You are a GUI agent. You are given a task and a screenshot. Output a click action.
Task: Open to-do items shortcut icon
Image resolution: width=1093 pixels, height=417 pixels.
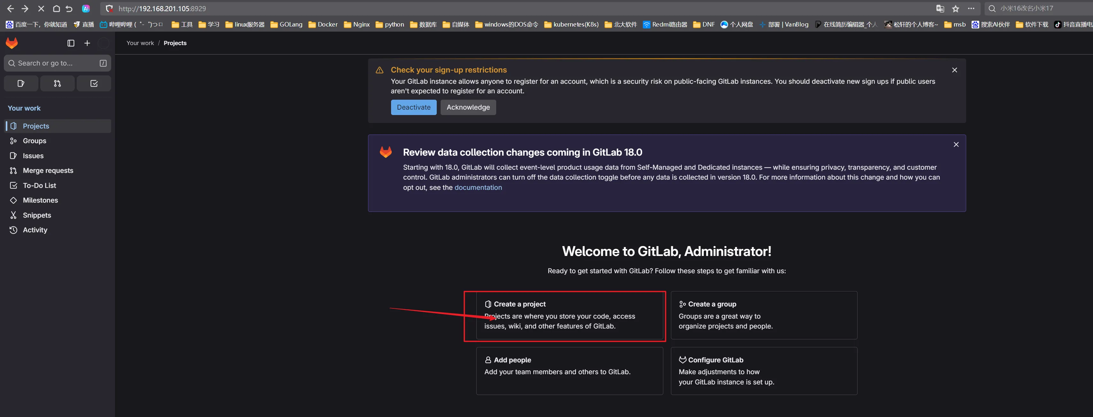click(94, 83)
